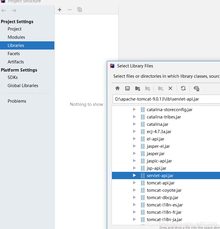Select jasper-el.jar file
Screen dimensions: 220x229
click(158, 146)
